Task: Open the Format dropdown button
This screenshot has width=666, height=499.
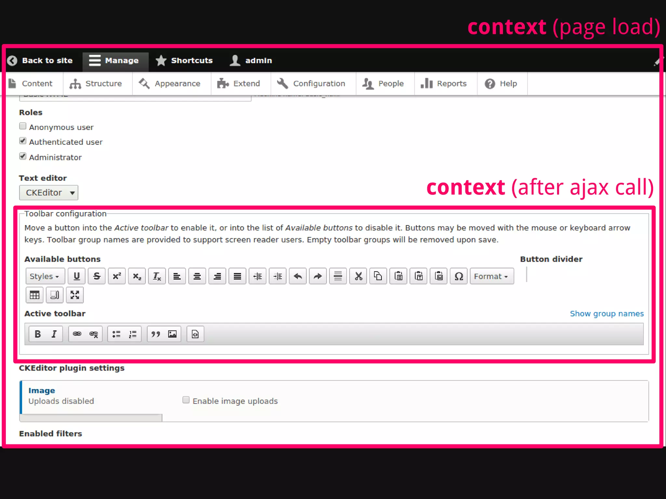Action: pyautogui.click(x=492, y=276)
